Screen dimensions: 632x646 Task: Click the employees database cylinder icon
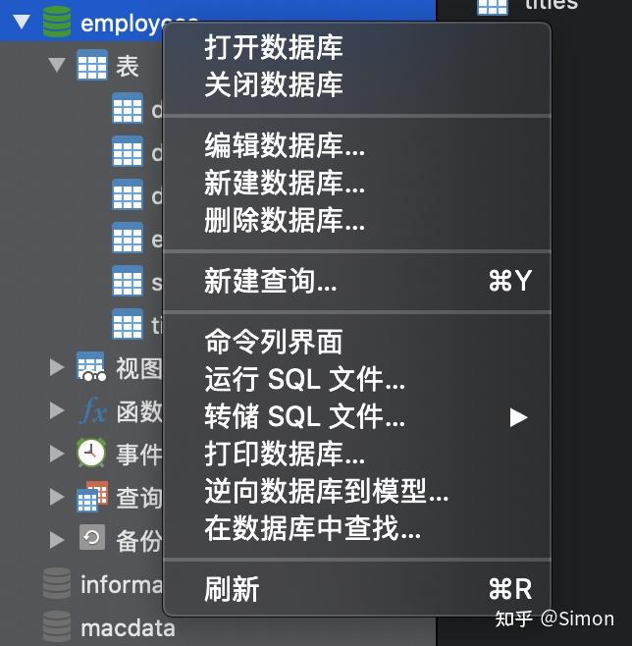(58, 22)
